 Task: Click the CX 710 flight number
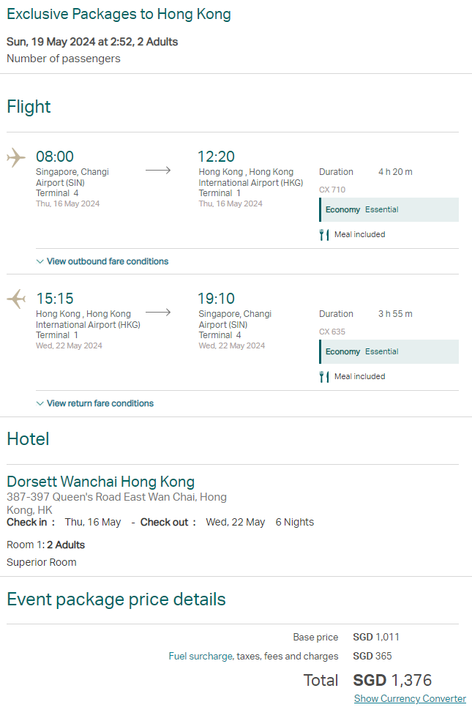pyautogui.click(x=332, y=190)
